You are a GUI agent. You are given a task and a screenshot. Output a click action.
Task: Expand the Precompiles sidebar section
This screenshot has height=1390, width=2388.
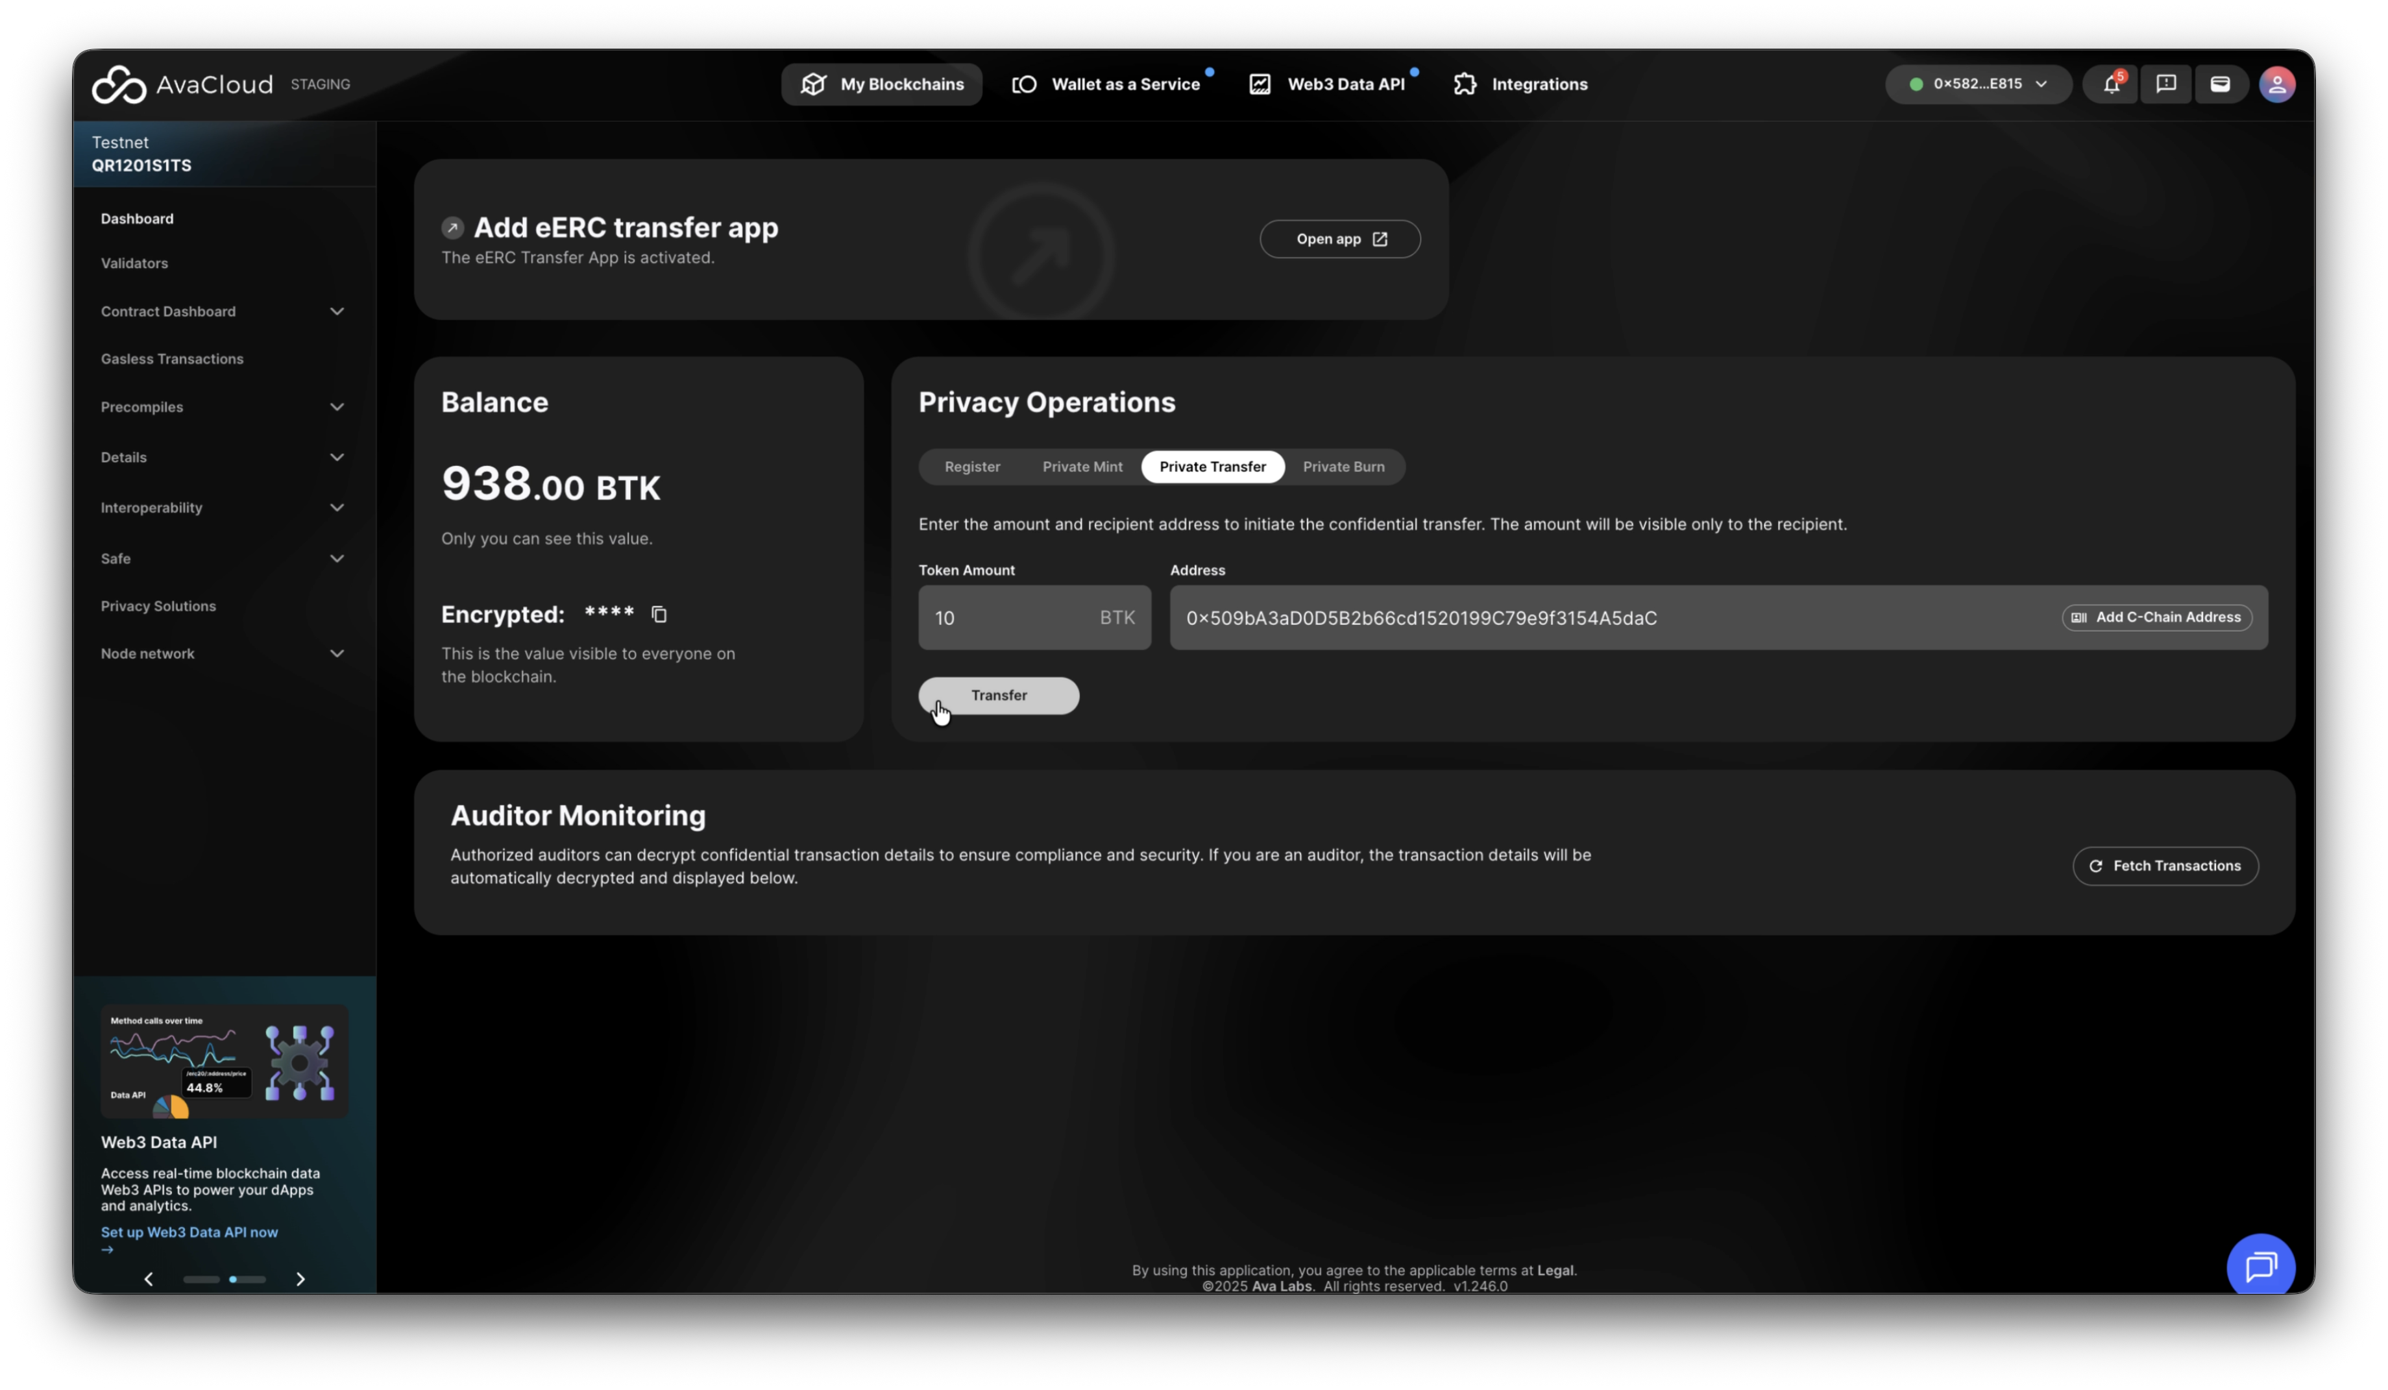click(222, 408)
